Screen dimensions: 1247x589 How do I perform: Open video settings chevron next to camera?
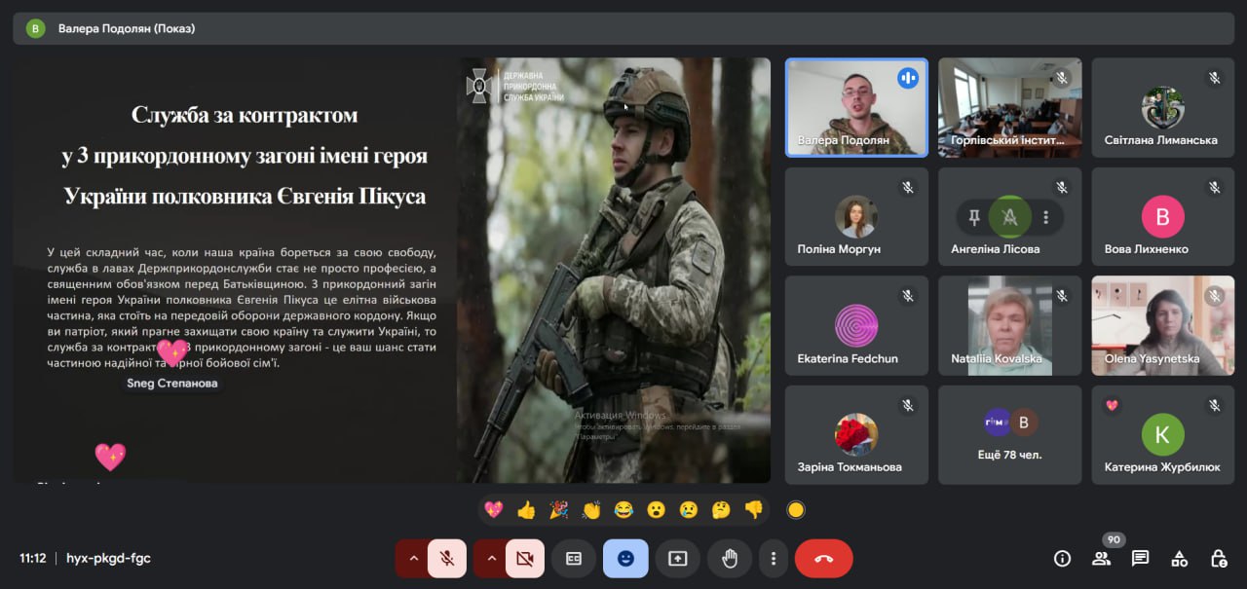point(491,558)
